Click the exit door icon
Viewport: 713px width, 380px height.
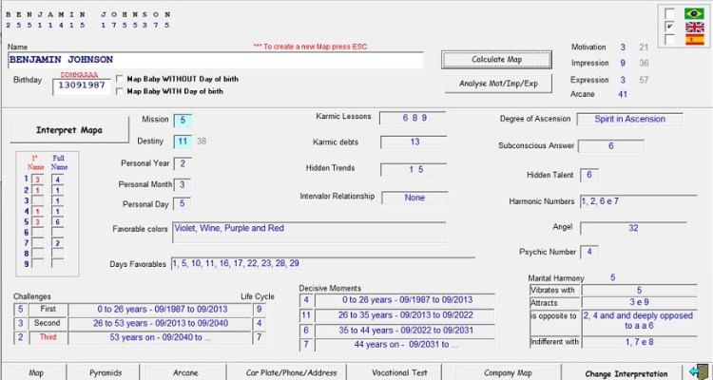(x=699, y=371)
